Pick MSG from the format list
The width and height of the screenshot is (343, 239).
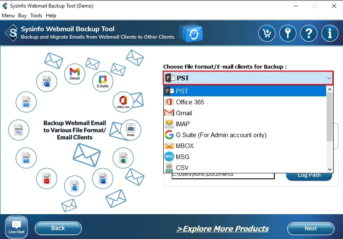pyautogui.click(x=245, y=157)
